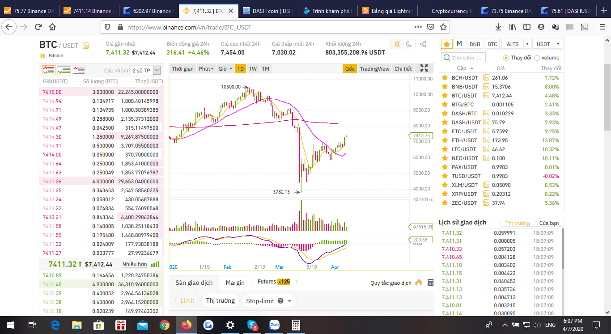Focus the Tìm kiếm pair search box
The image size is (611, 334).
pyautogui.click(x=463, y=58)
